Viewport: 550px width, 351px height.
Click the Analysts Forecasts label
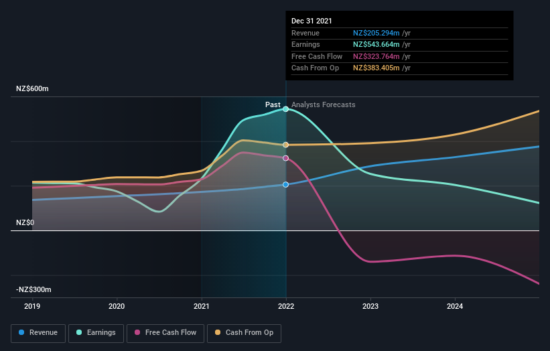pyautogui.click(x=324, y=105)
